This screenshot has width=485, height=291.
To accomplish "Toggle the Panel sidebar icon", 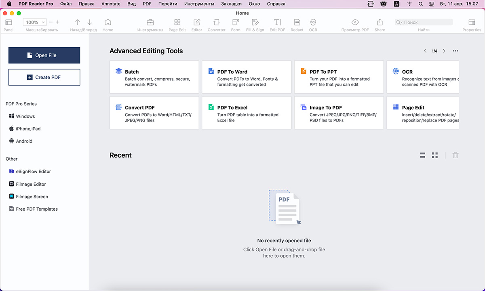I will [x=8, y=22].
